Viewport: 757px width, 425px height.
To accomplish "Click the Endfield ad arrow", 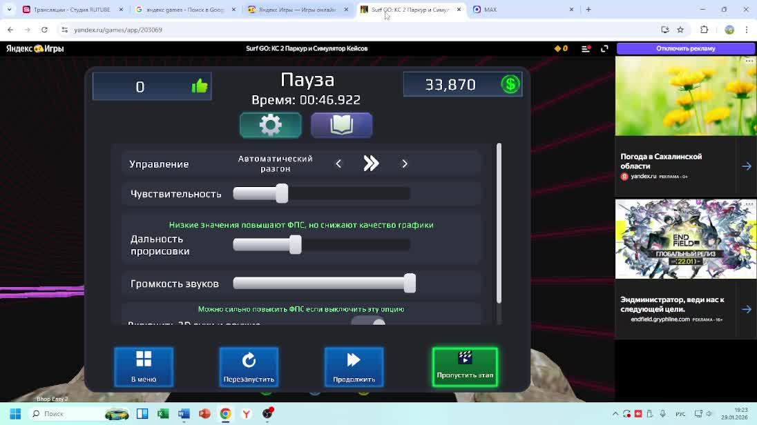I will (x=747, y=309).
